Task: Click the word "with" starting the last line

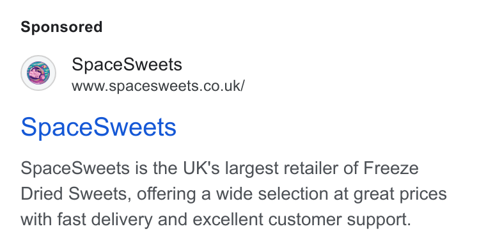Action: tap(36, 219)
